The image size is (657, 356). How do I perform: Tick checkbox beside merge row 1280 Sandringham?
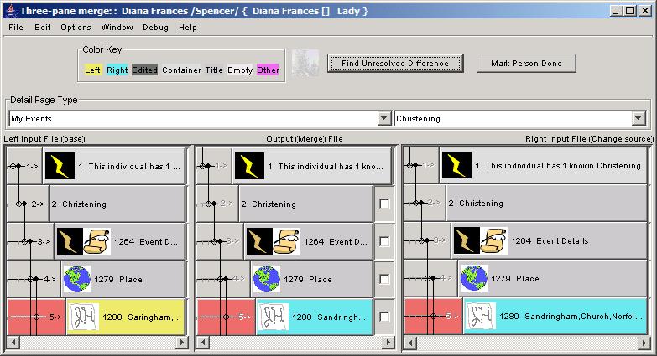383,317
